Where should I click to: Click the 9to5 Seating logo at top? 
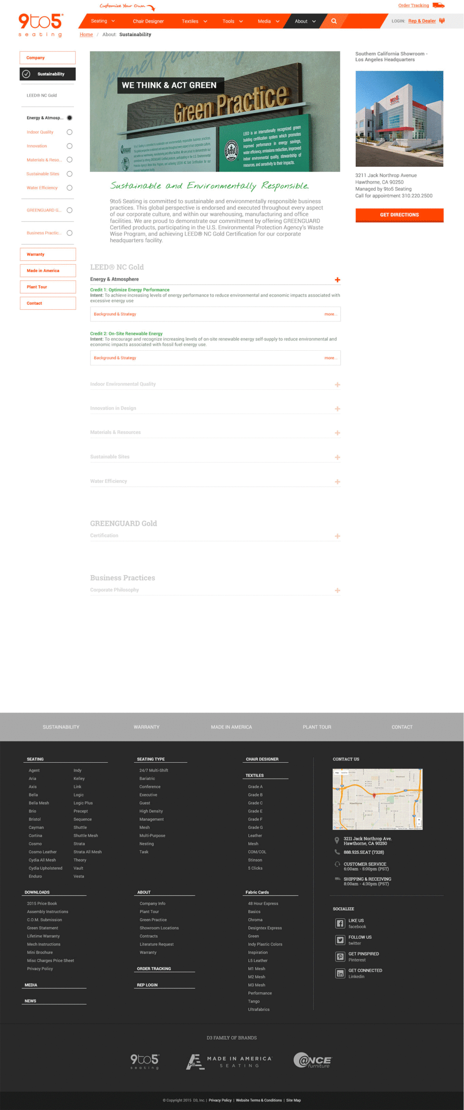[41, 25]
